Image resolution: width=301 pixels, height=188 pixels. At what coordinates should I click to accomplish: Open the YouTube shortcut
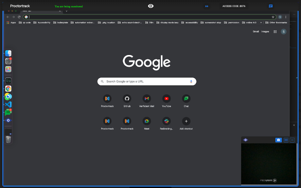[x=166, y=101]
